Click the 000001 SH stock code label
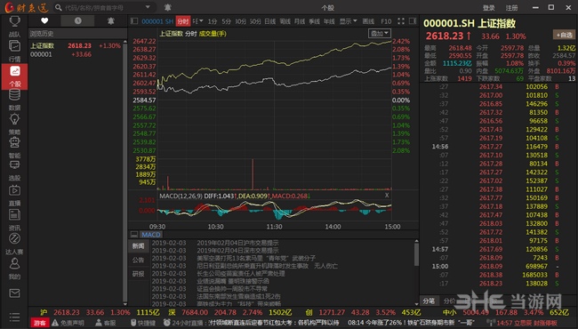Screen dimensions: 578x329 tap(157, 21)
